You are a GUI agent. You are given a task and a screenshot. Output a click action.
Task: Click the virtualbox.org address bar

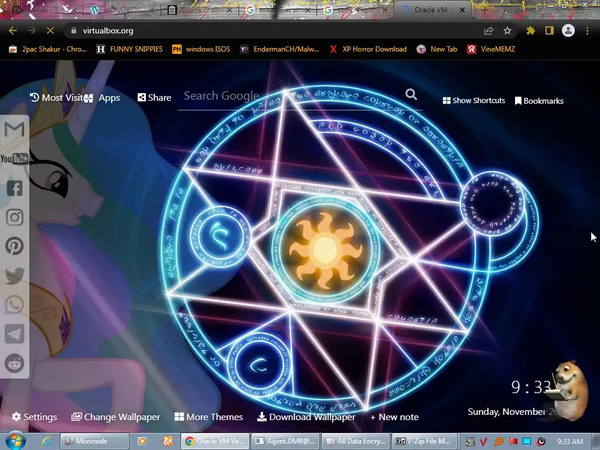275,30
